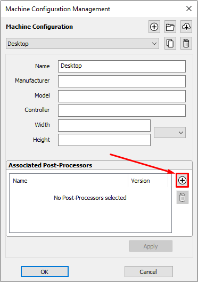Screen dimensions: 198x282
Task: Expand the units dropdown beside Width
Action: (170, 133)
